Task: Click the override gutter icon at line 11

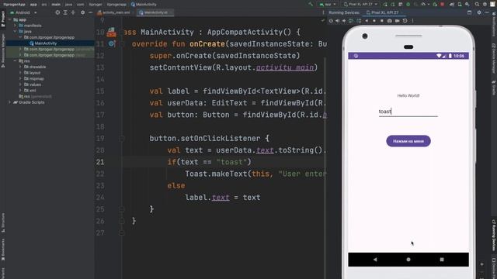Action: (x=112, y=43)
